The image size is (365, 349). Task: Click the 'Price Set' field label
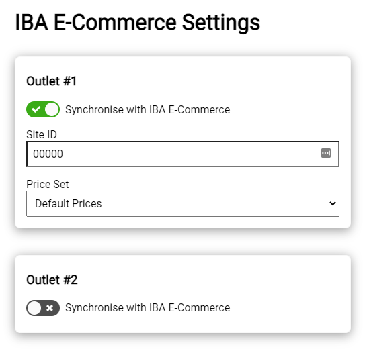[x=48, y=185]
